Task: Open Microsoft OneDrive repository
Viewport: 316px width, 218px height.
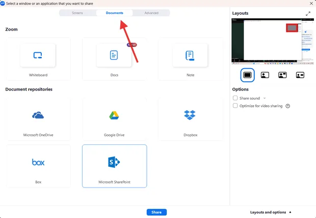Action: coord(38,119)
